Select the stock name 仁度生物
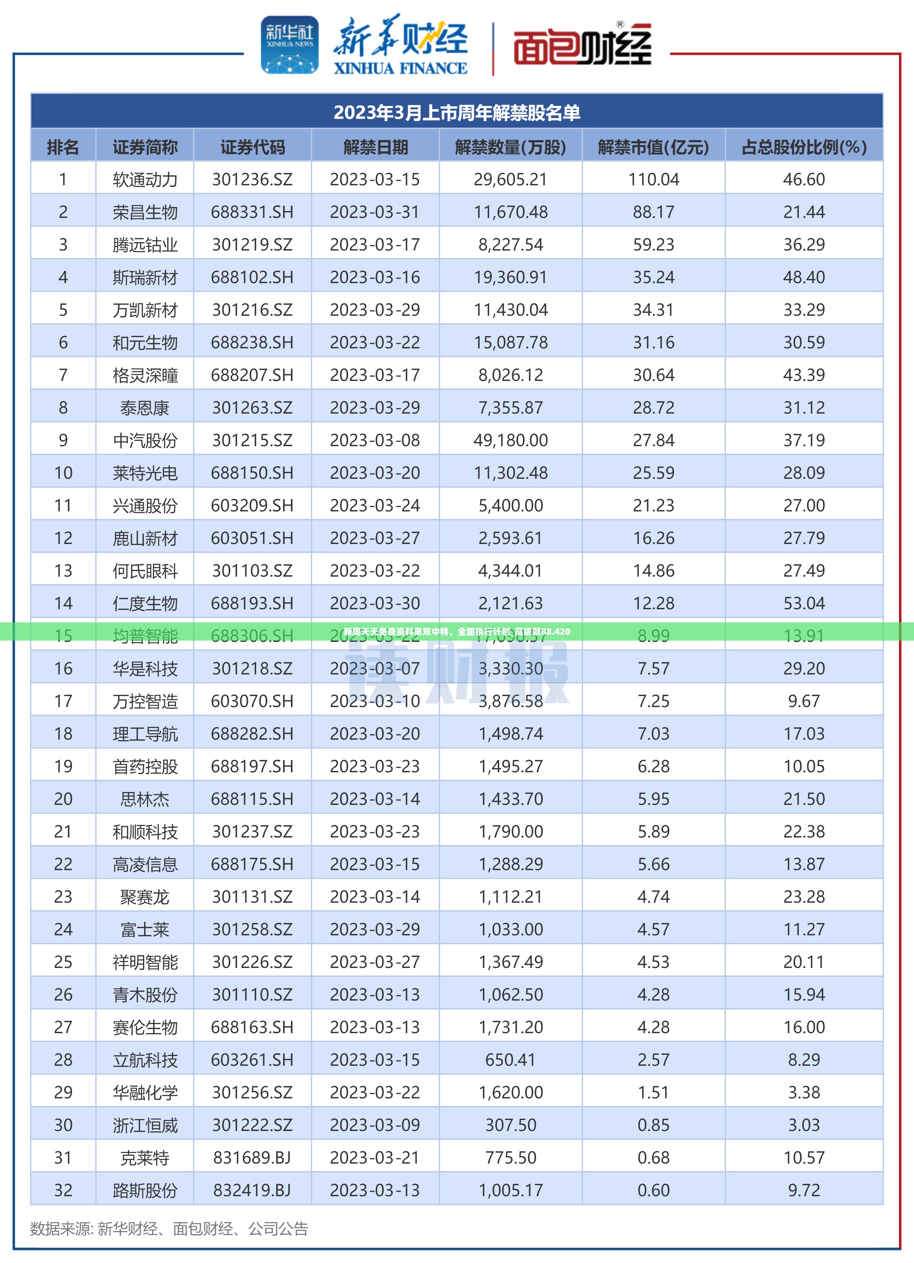 coord(145,603)
